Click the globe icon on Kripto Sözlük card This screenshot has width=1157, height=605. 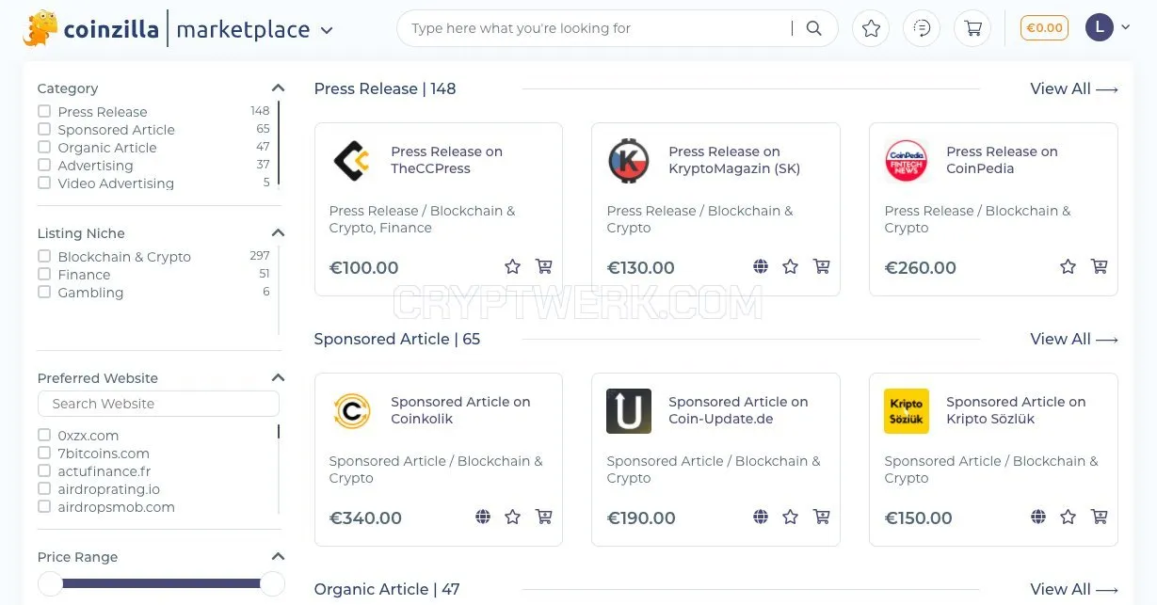point(1038,517)
